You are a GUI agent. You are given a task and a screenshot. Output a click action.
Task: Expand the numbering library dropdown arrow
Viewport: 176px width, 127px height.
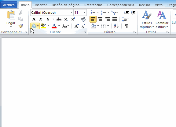coord(108,13)
